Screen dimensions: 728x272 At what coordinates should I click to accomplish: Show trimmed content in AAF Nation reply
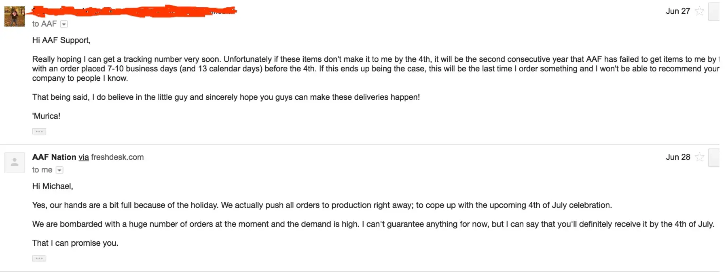click(39, 258)
